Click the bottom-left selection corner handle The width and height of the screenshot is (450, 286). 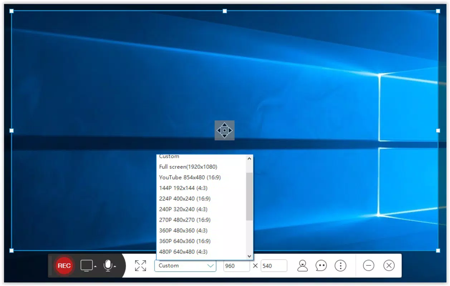coord(11,250)
